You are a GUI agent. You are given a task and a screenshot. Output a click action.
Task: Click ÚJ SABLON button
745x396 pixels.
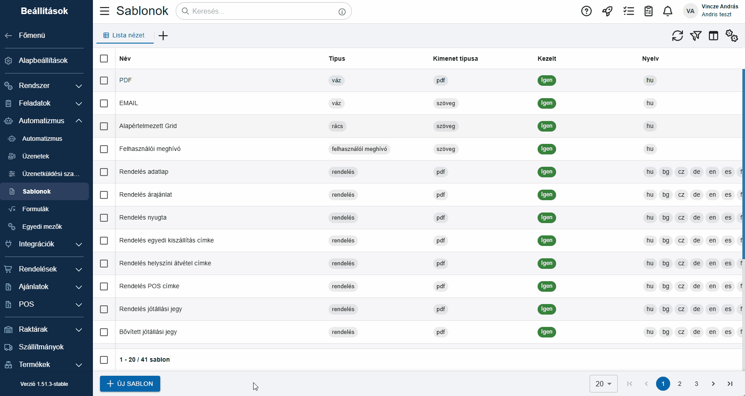(x=130, y=384)
